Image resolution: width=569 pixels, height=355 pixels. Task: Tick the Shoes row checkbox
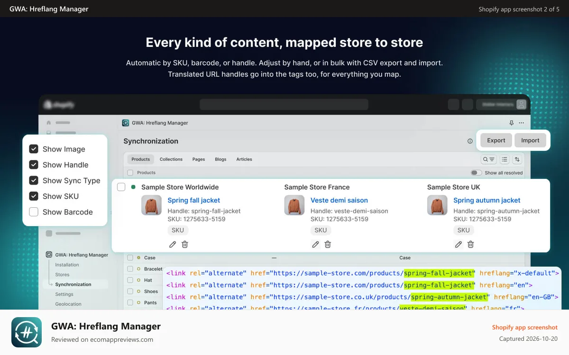pos(130,291)
